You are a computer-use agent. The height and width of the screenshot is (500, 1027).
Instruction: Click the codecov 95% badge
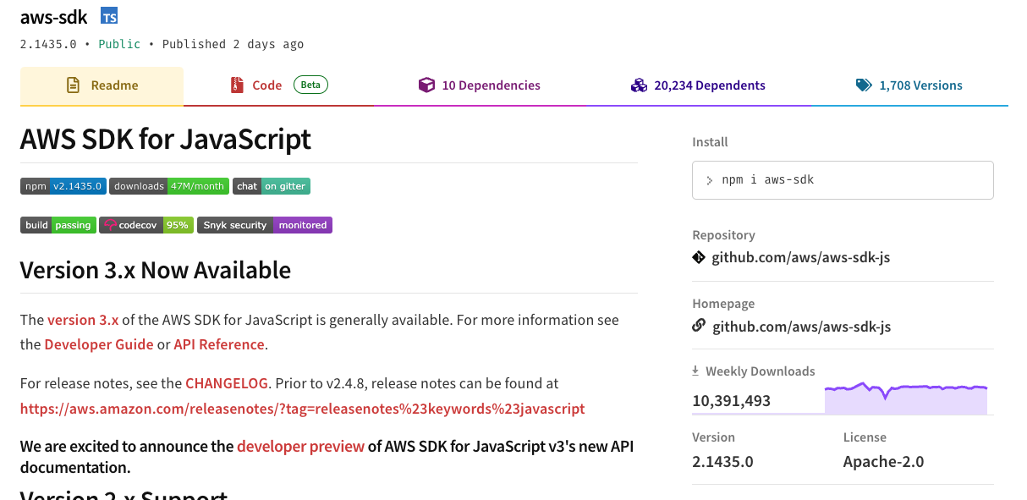146,225
